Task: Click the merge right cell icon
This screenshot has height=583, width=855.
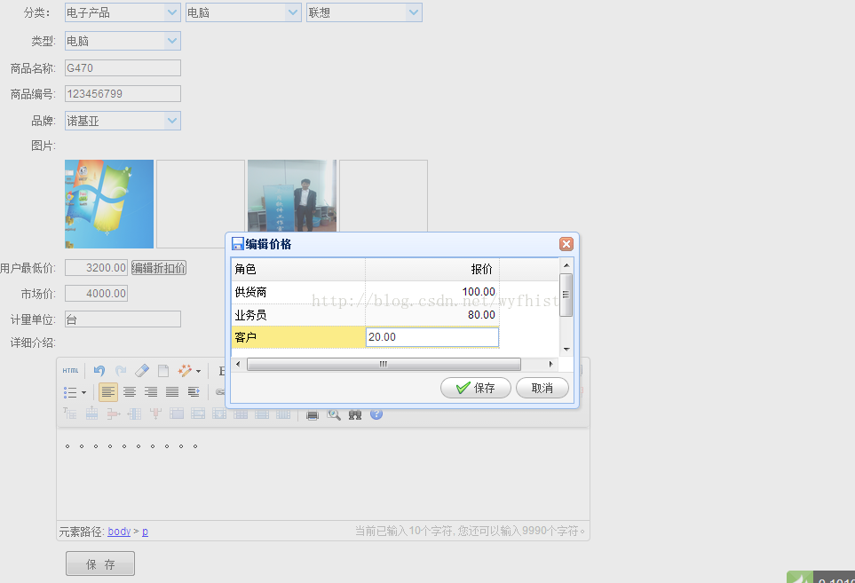Action: point(198,414)
